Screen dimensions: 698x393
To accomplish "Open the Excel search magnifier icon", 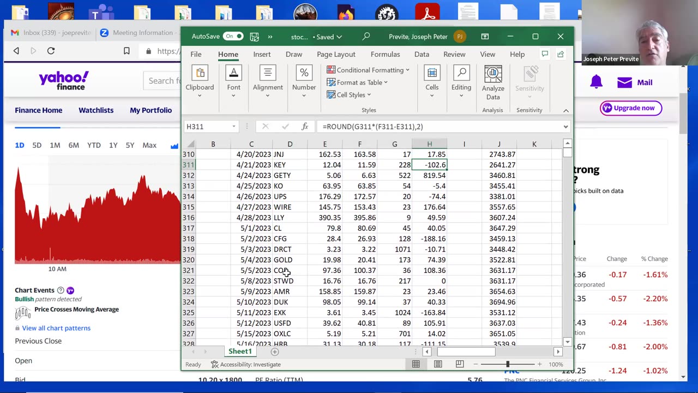I will 366,37.
